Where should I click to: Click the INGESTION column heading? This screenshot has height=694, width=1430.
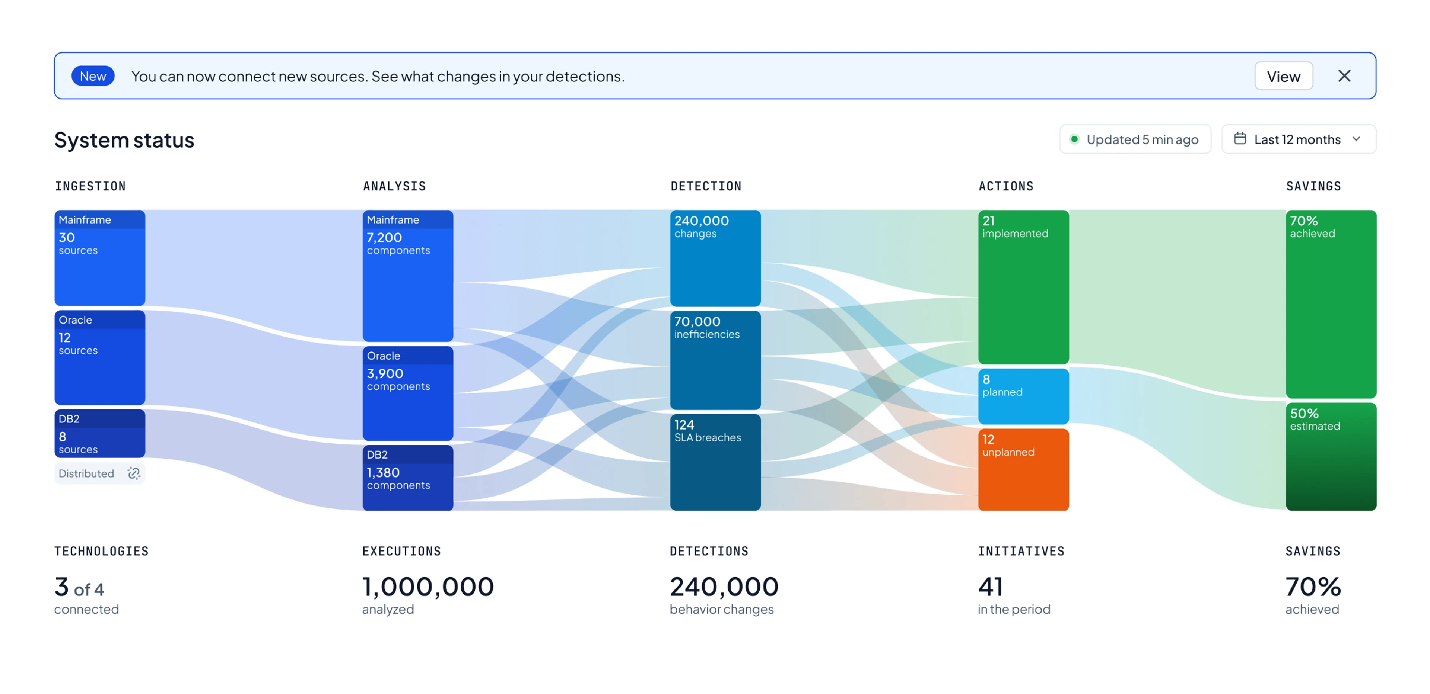point(90,186)
